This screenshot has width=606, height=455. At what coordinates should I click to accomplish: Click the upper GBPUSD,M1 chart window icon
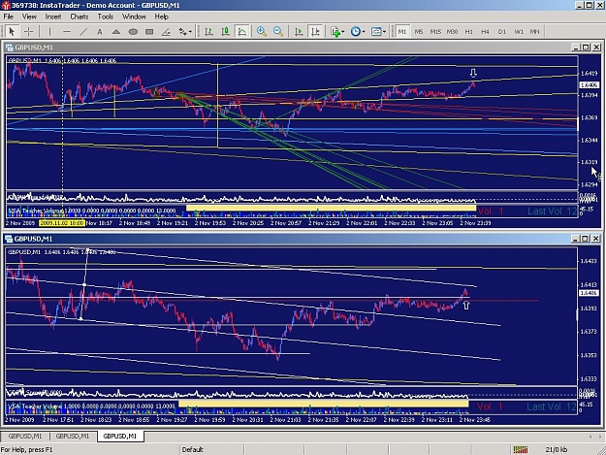(10, 48)
